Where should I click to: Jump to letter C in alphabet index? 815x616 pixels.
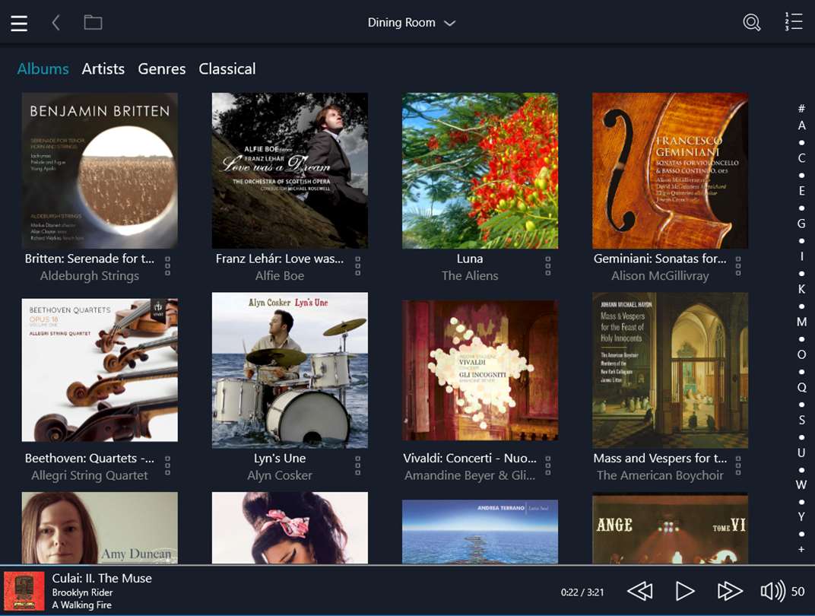point(801,158)
